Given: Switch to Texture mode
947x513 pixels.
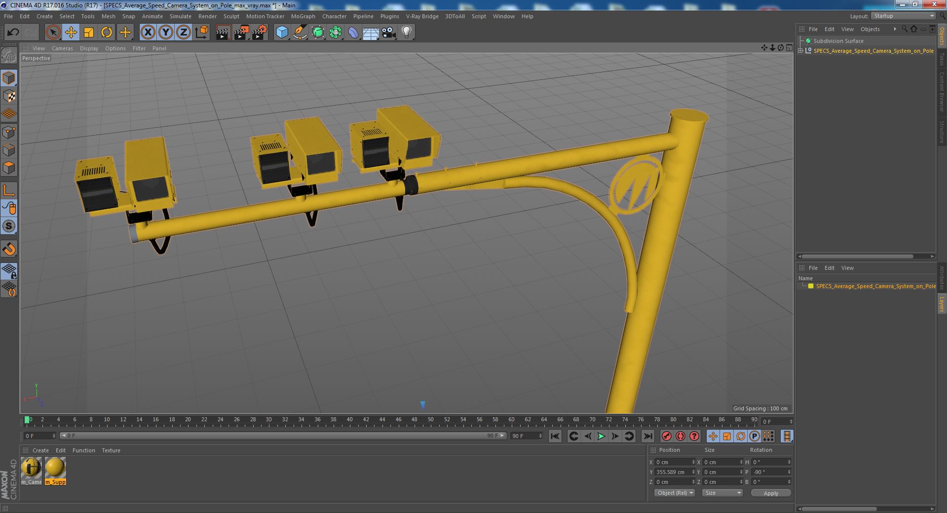Looking at the screenshot, I should (x=9, y=96).
